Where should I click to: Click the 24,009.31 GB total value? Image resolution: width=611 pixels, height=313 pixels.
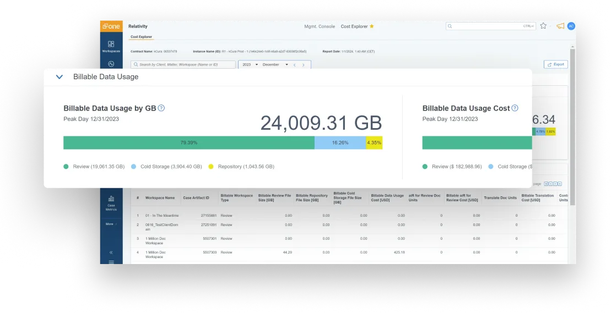(321, 123)
